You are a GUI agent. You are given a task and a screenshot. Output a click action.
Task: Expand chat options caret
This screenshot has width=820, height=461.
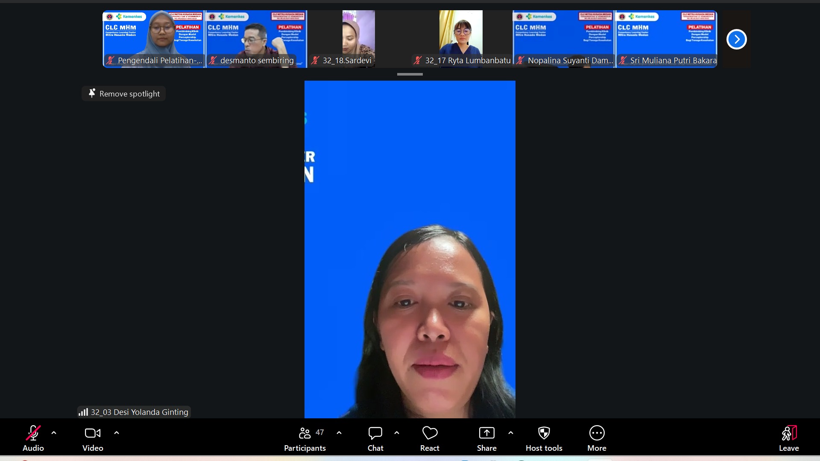point(397,433)
